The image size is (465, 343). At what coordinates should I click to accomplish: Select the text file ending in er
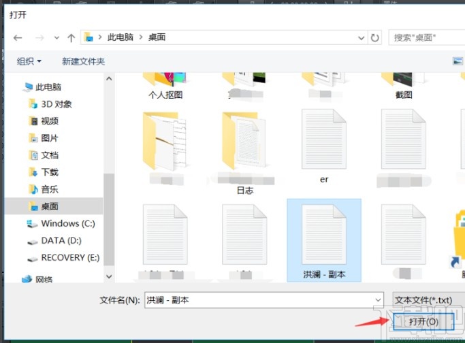tap(324, 146)
